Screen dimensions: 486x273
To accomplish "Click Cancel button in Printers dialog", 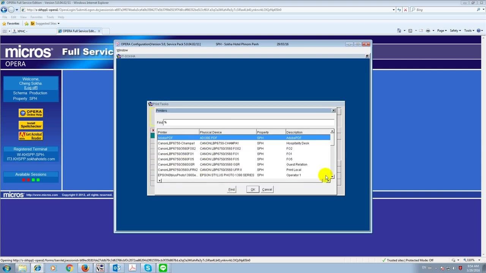I will (267, 190).
